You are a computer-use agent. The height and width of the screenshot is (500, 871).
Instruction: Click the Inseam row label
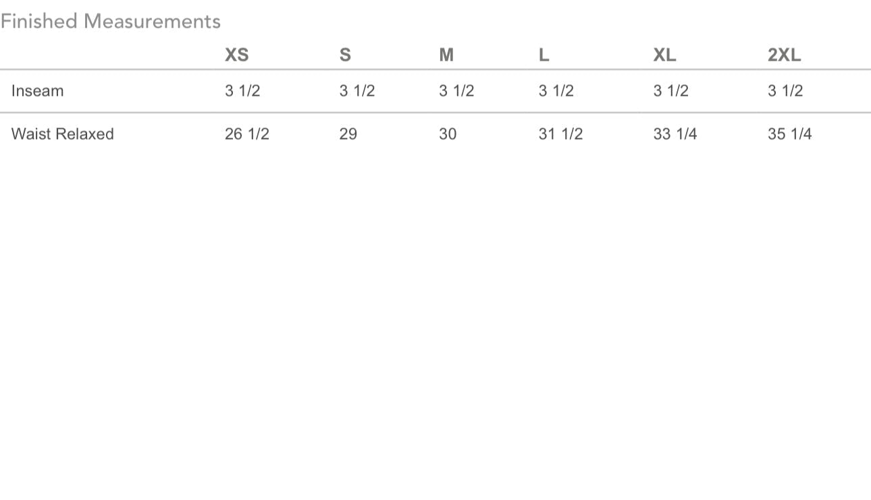coord(37,91)
